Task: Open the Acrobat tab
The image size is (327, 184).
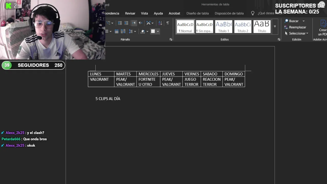Action: (174, 13)
